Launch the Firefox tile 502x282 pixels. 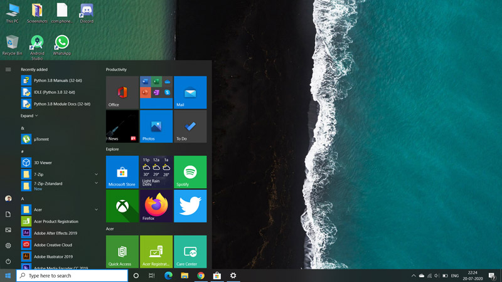pos(156,206)
